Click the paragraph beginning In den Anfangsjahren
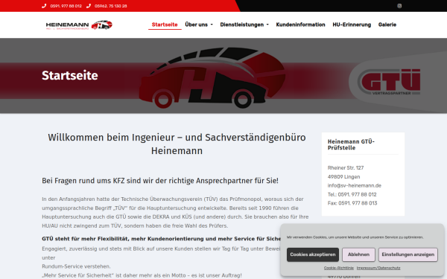Image resolution: width=447 pixels, height=279 pixels. [x=175, y=212]
